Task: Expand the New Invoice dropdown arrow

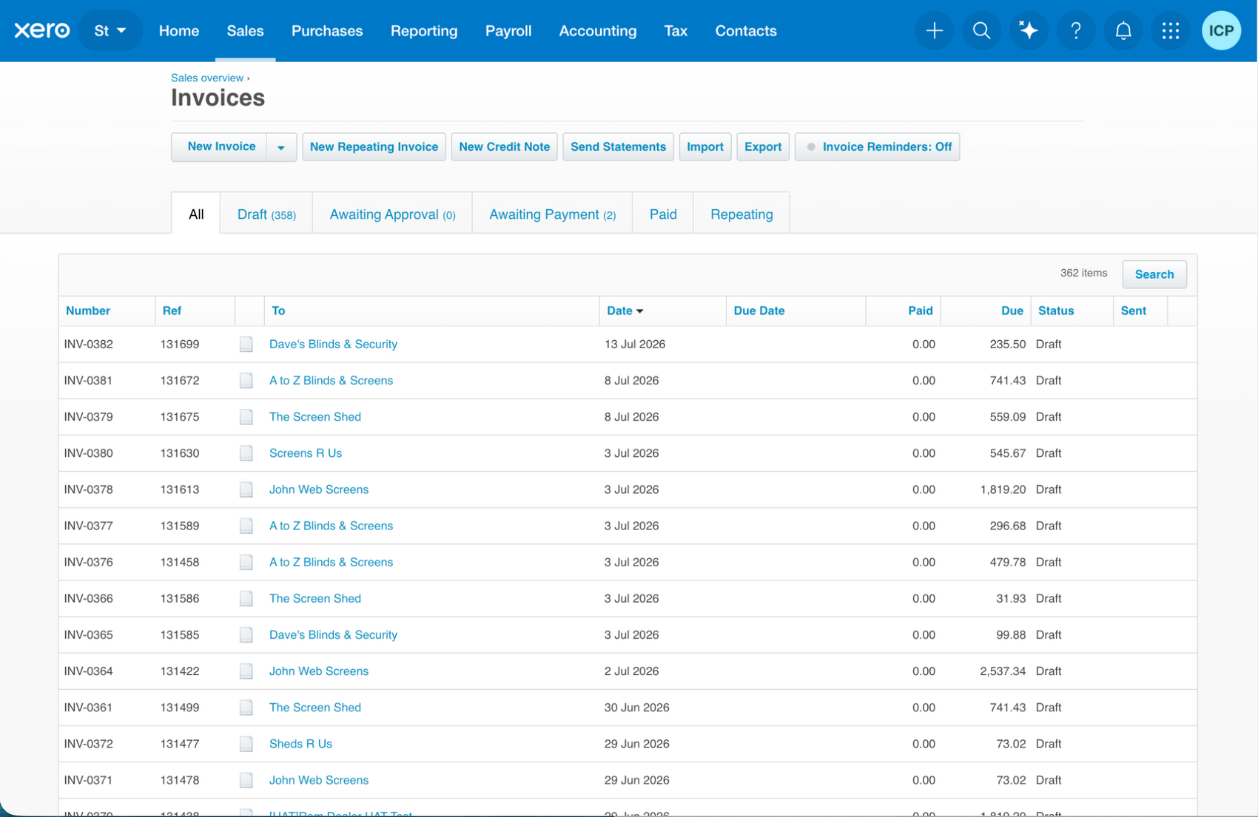Action: click(x=281, y=147)
